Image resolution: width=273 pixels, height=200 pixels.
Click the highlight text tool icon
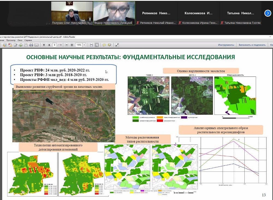point(109,45)
